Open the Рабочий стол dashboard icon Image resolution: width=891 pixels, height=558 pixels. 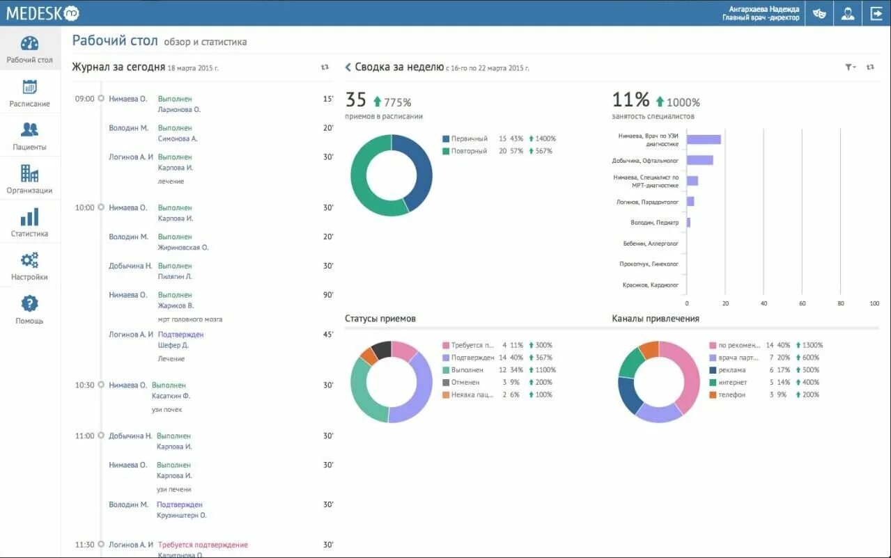point(30,44)
